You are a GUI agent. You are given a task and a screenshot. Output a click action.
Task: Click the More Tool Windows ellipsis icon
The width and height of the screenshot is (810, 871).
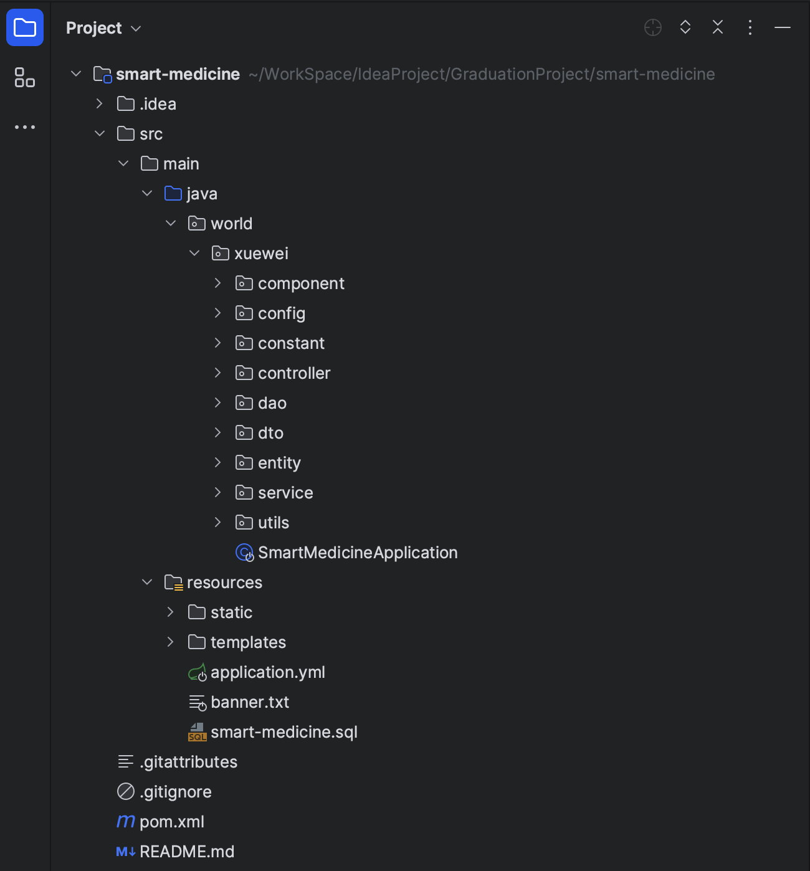25,127
